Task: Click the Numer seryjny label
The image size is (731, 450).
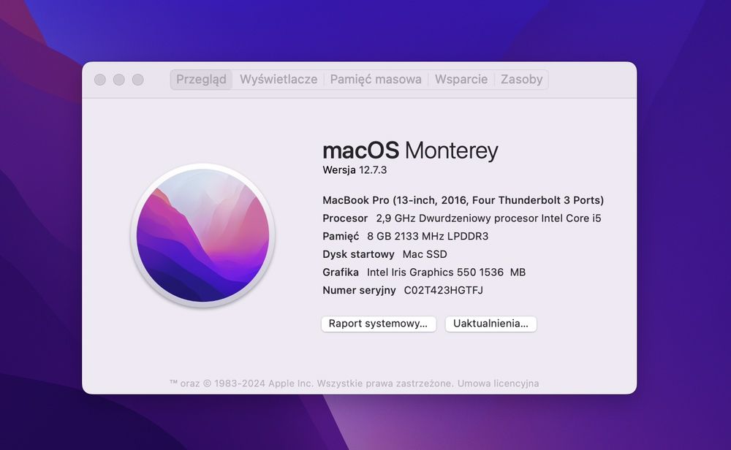Action: 359,290
